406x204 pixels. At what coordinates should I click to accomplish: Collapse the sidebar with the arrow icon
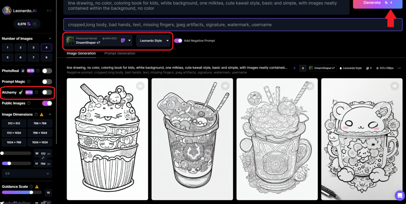(x=49, y=11)
